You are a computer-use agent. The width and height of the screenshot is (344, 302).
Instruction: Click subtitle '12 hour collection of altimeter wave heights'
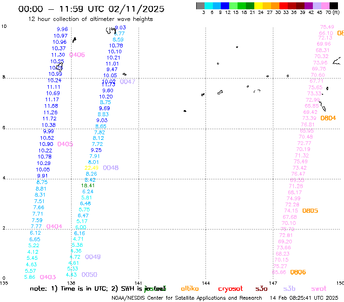90,19
